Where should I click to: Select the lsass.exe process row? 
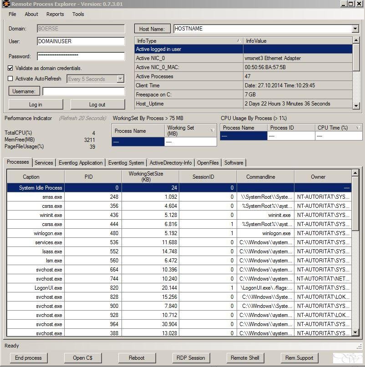[x=179, y=251]
